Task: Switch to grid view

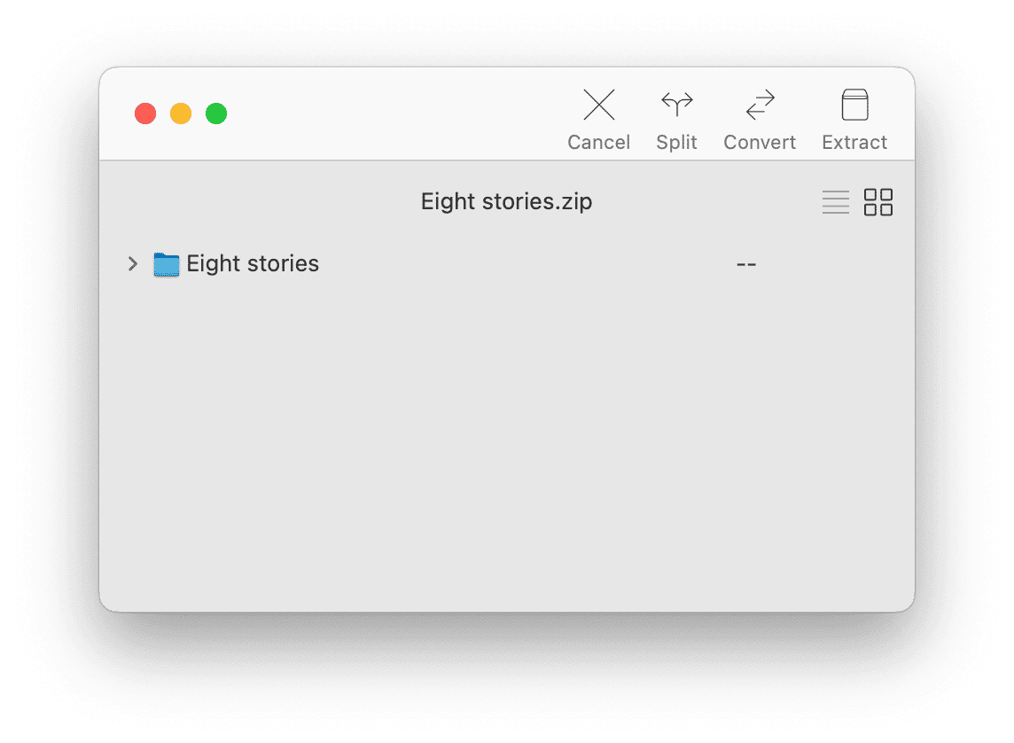Action: point(878,202)
